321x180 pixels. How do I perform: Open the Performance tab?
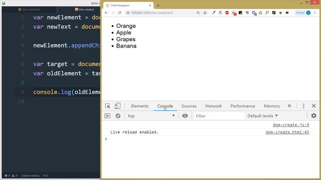point(243,106)
